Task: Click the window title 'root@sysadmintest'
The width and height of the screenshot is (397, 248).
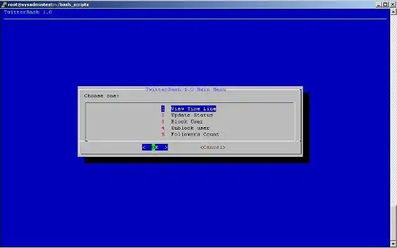Action: (48, 4)
